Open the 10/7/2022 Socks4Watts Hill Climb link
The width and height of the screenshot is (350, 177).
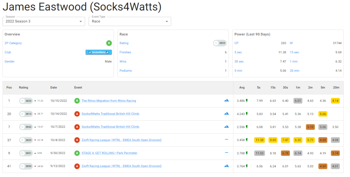click(110, 127)
